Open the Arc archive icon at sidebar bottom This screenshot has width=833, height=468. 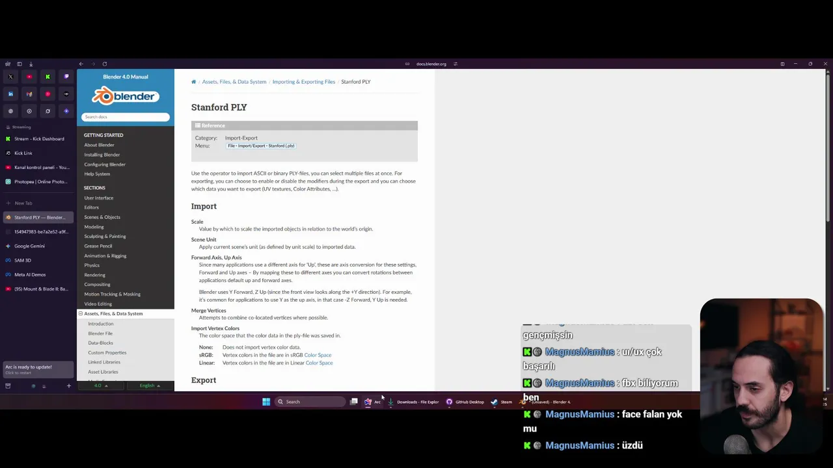click(8, 386)
